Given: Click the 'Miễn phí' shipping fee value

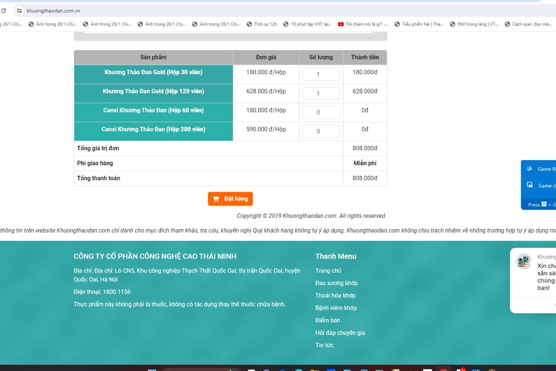Looking at the screenshot, I should [x=365, y=163].
